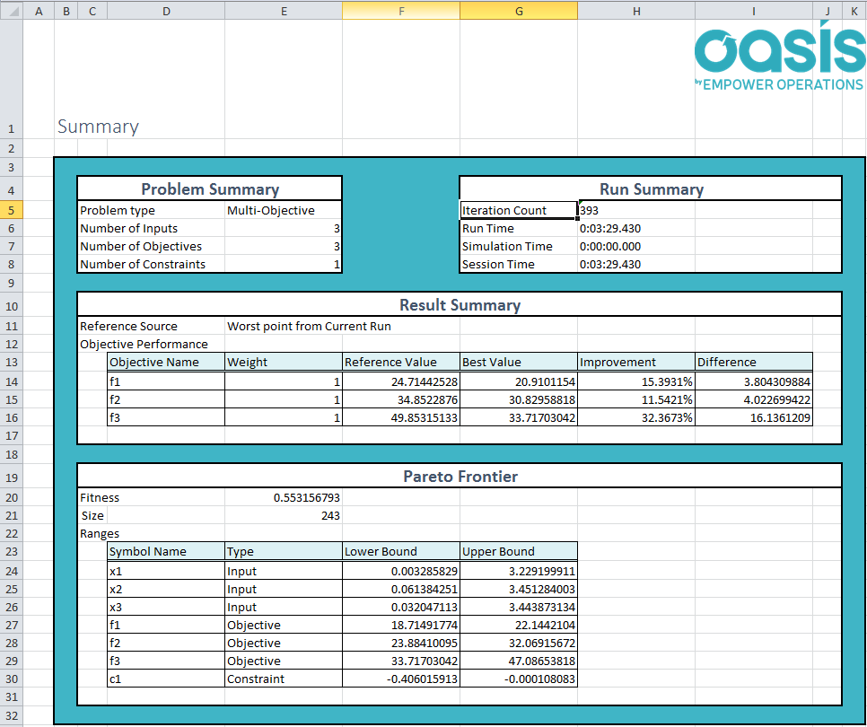Click 'Worst point from Current Run' cell

point(309,326)
